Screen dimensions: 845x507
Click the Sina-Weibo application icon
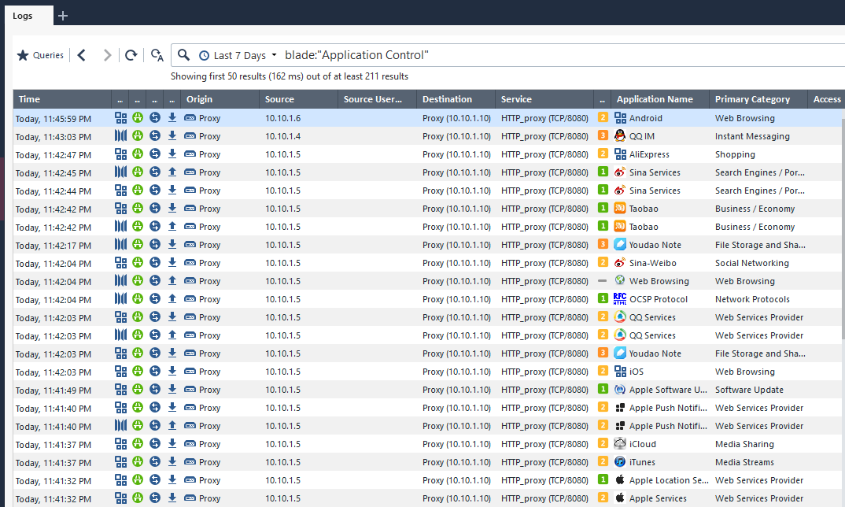[620, 263]
